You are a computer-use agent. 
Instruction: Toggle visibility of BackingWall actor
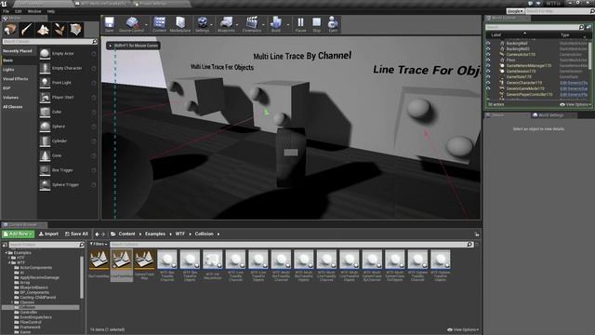point(488,44)
